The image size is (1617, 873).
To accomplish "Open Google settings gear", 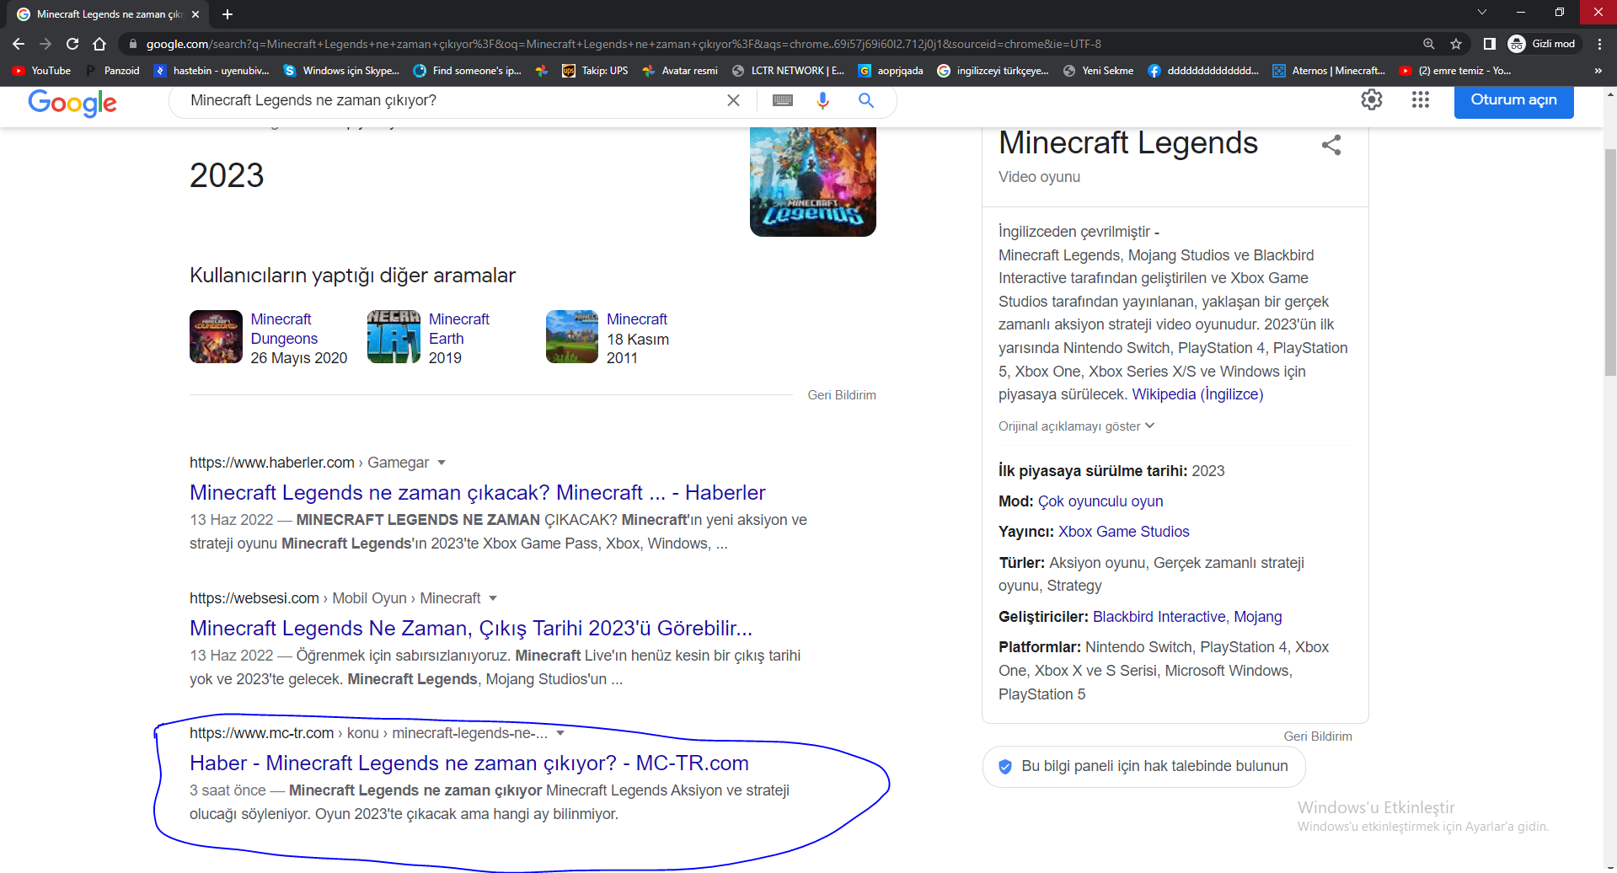I will 1372,99.
